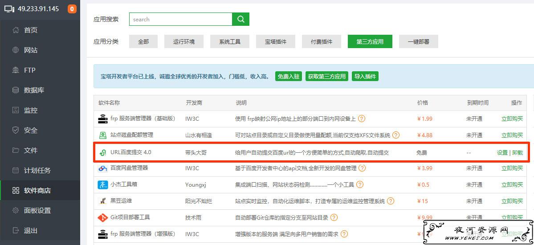Click the FTP sidebar icon
The height and width of the screenshot is (245, 534).
pos(15,70)
